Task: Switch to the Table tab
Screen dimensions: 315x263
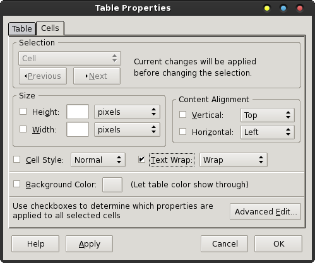Action: point(22,28)
